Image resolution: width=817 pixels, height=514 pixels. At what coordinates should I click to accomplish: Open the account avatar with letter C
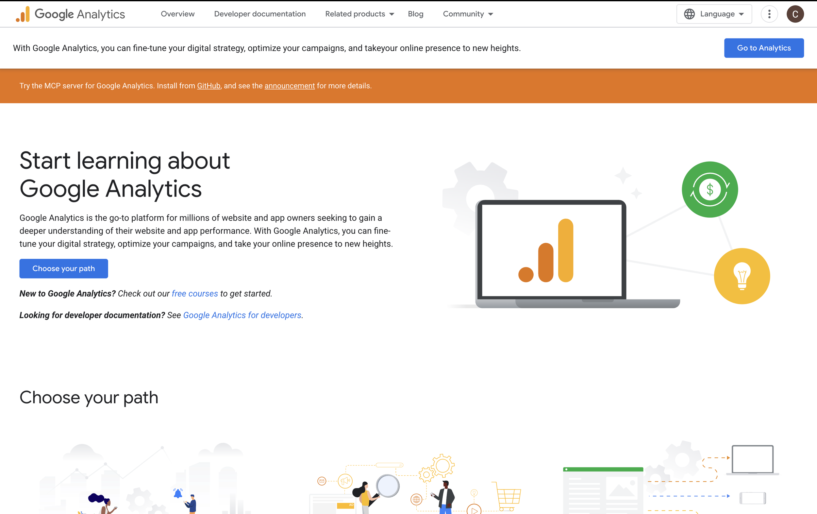pos(795,14)
